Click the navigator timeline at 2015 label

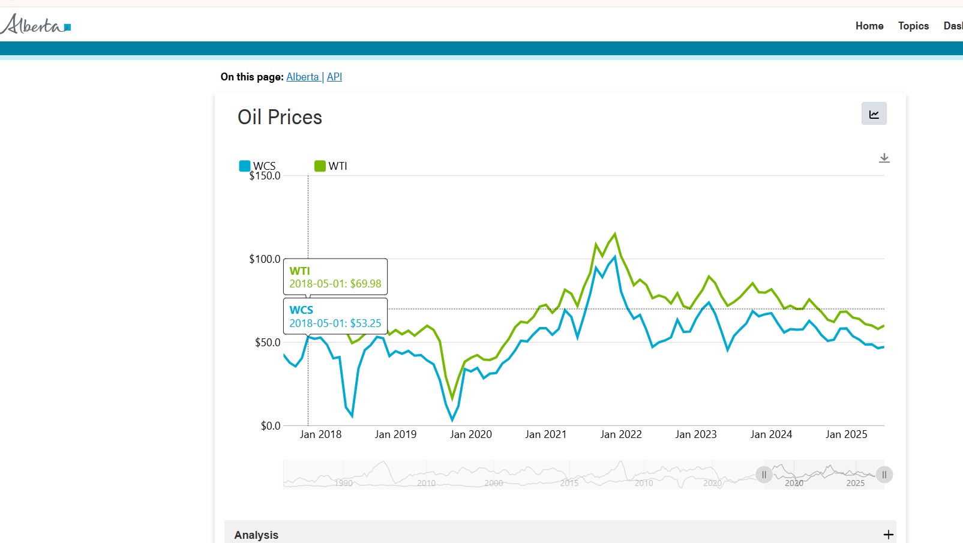tap(569, 482)
